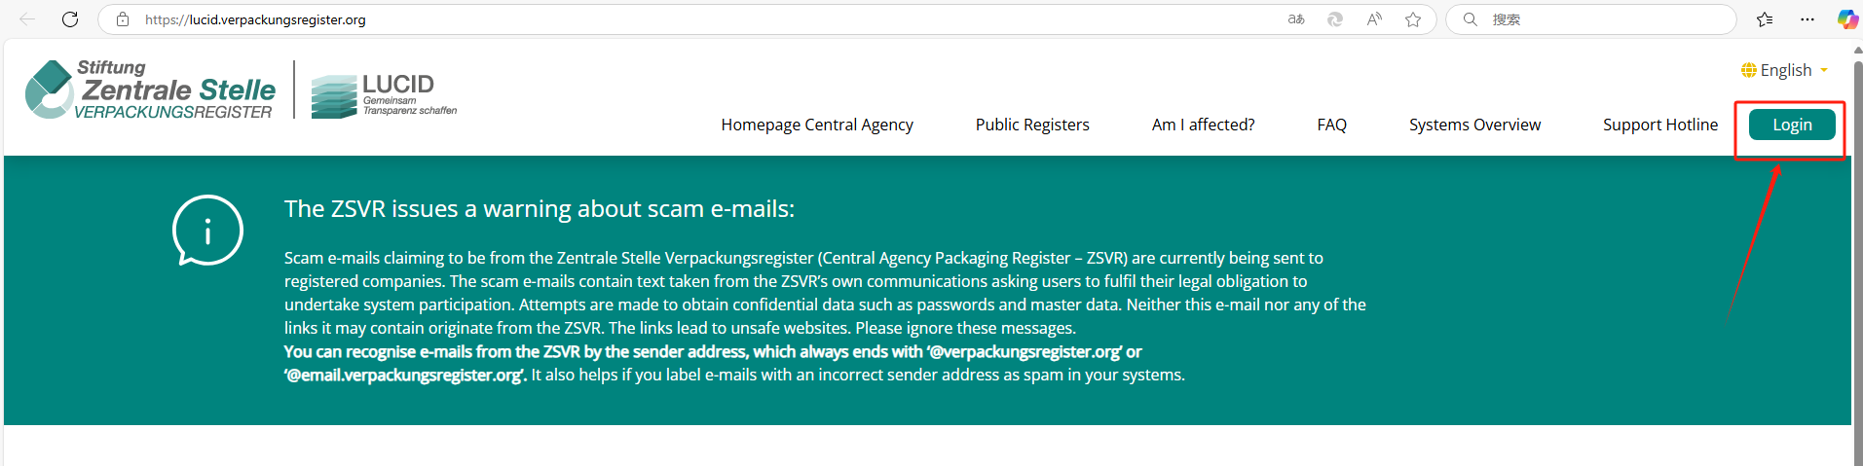Click the read aloud icon
This screenshot has height=466, width=1863.
[x=1374, y=19]
